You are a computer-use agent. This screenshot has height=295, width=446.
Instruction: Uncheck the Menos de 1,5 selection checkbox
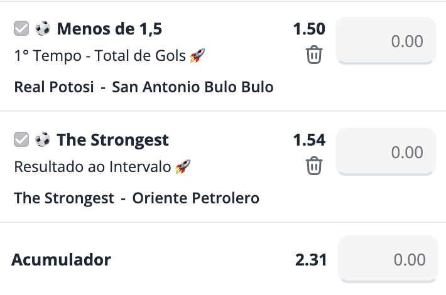coord(21,28)
